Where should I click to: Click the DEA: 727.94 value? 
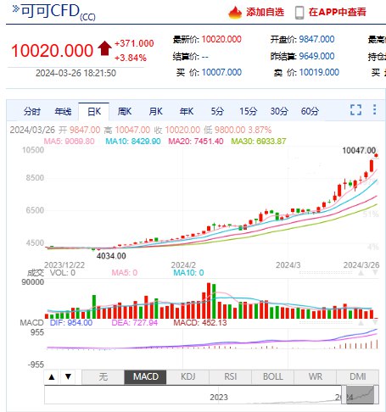[134, 323]
